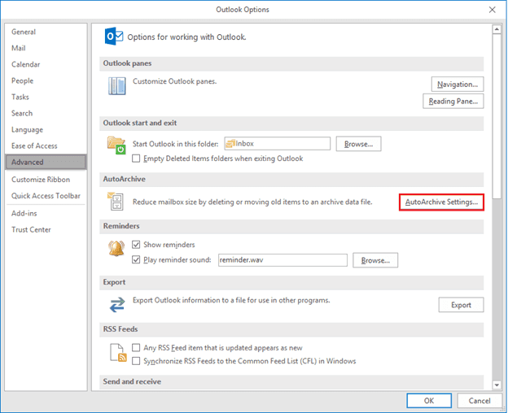Click 'Reduce mailbox size' description text

pyautogui.click(x=252, y=202)
